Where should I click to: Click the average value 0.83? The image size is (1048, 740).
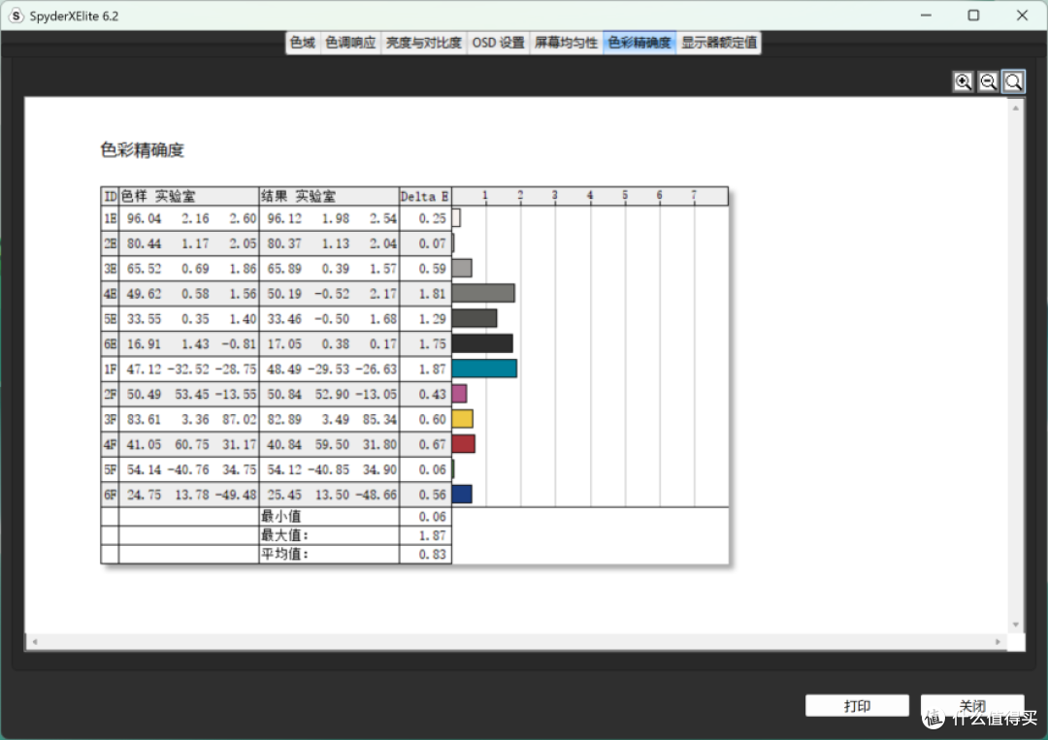[433, 555]
